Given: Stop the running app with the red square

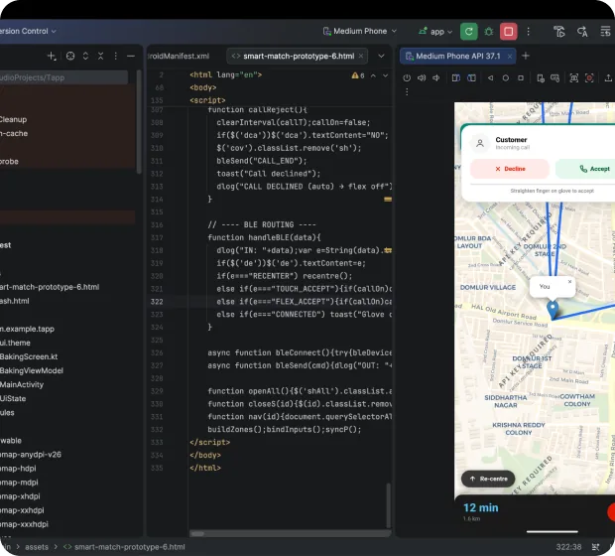Looking at the screenshot, I should 508,32.
